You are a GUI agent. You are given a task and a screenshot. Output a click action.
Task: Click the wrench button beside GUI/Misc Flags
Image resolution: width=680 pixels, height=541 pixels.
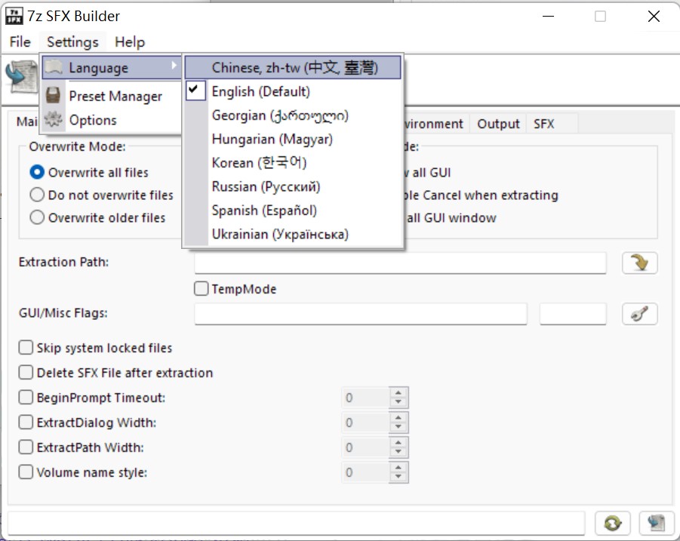(640, 313)
